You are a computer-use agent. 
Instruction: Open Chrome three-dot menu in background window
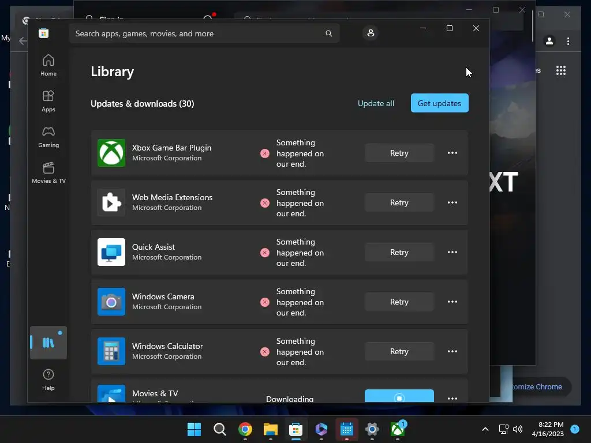pyautogui.click(x=568, y=41)
